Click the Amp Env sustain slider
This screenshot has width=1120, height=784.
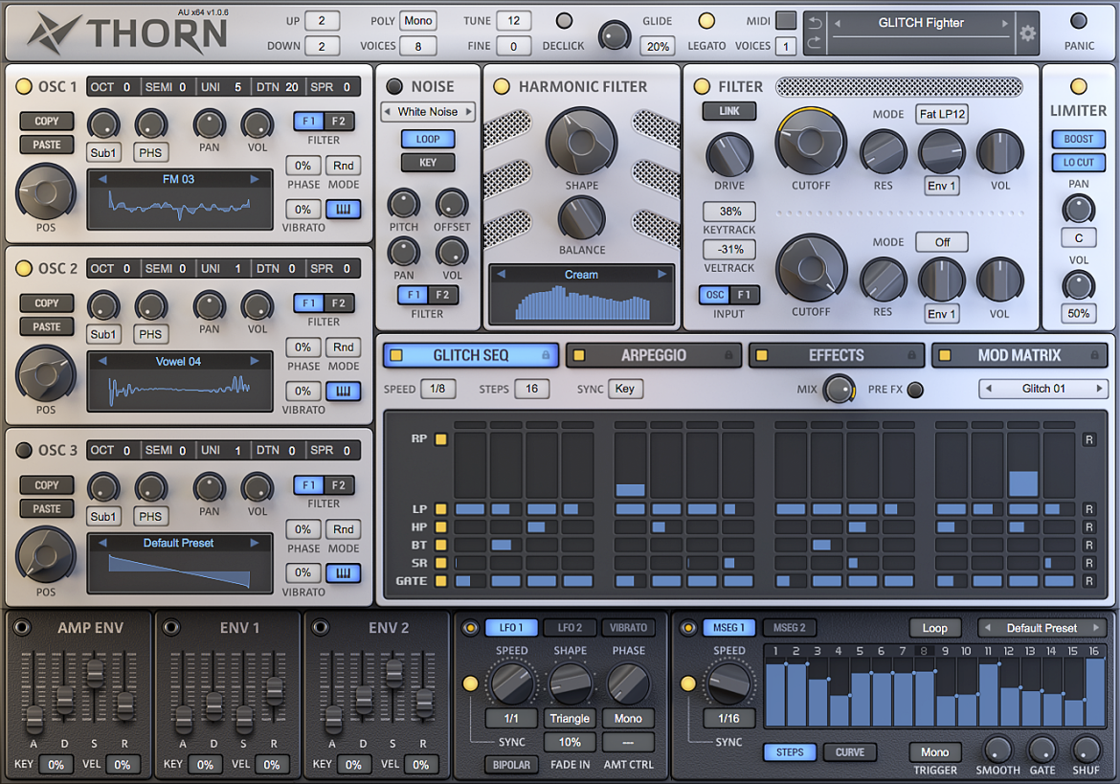pos(94,673)
